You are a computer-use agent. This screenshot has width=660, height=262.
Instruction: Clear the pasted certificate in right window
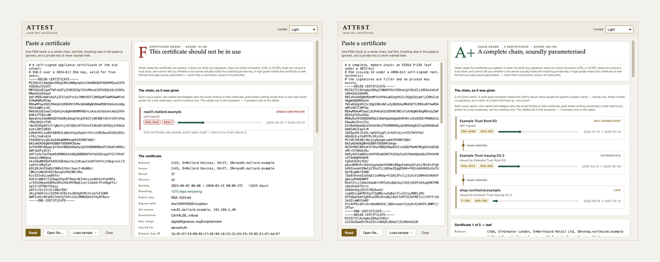click(425, 232)
